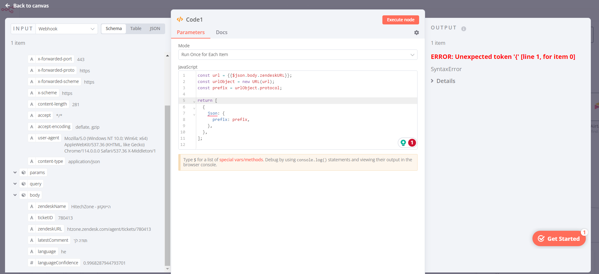
Task: Open the Webhook input source dropdown
Action: point(67,29)
